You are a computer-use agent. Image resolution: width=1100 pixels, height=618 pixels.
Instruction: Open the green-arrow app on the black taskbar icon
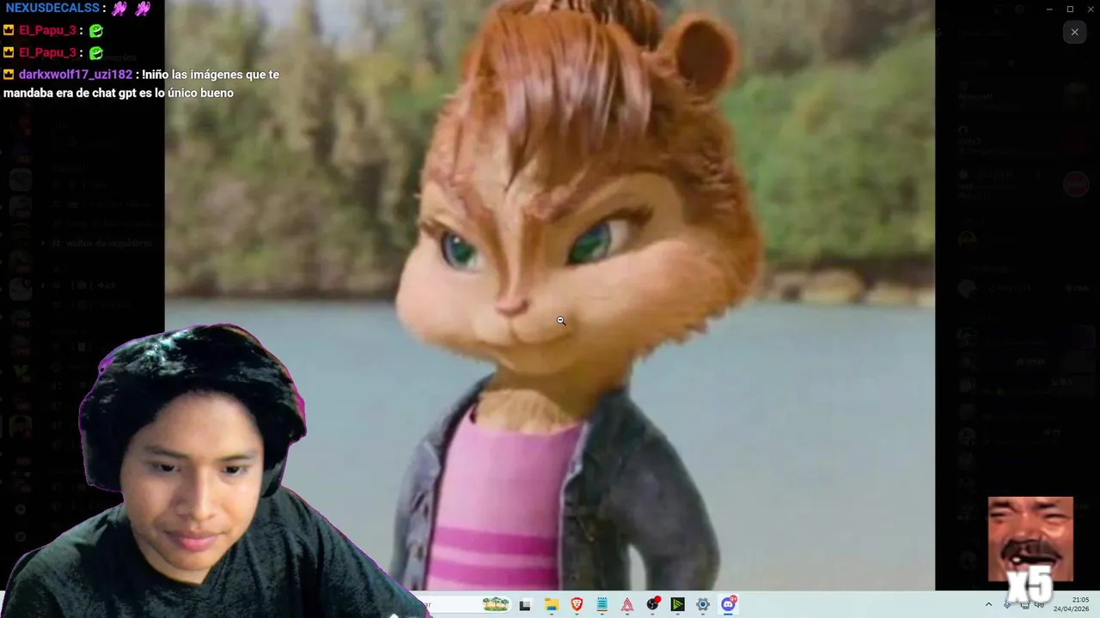coord(678,604)
